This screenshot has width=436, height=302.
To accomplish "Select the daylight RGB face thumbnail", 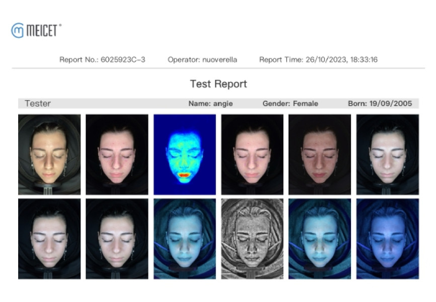I will (x=49, y=155).
